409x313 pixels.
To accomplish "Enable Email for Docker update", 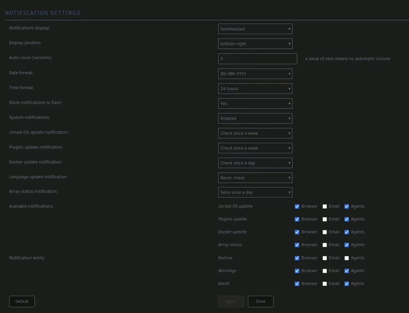I will [324, 232].
